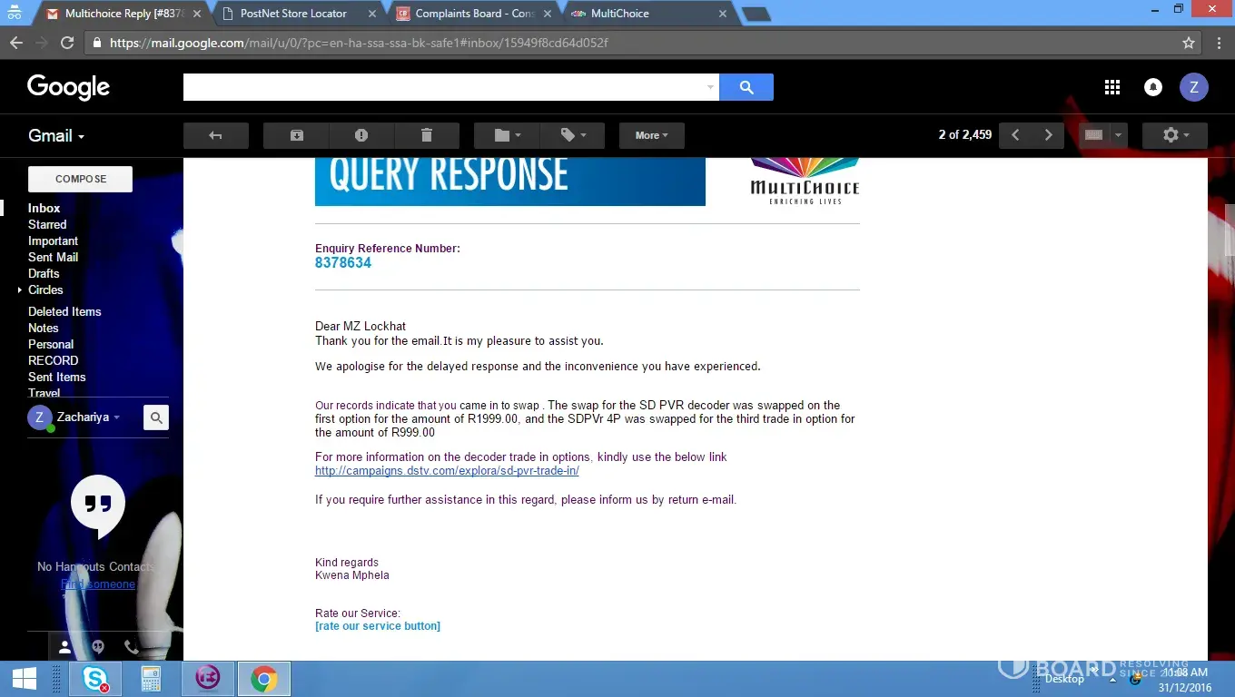Expand the Circles label in sidebar
The image size is (1235, 697).
pos(20,290)
